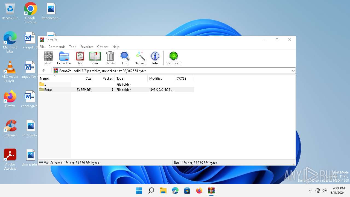The image size is (350, 197).
Task: Open Firefox desktop shortcut
Action: 10,99
